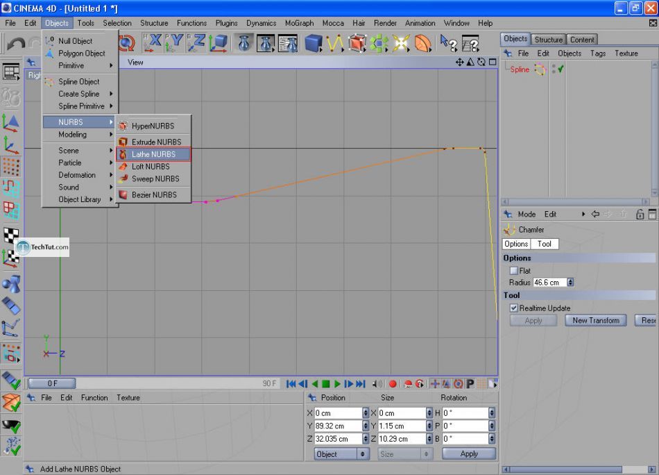Image resolution: width=659 pixels, height=475 pixels.
Task: Click the green Play forward button
Action: point(337,384)
